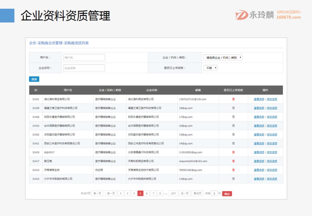Select page 6 in pagination
This screenshot has width=312, height=216.
[147, 193]
